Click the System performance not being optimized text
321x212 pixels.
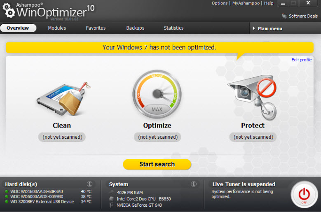242,194
